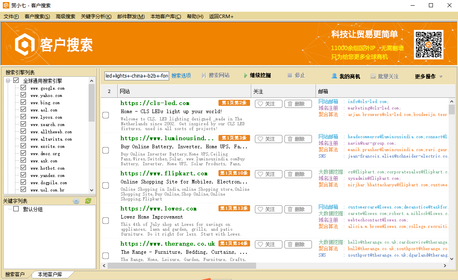Uncheck www.bing.com search engine
The width and height of the screenshot is (458, 280).
click(23, 102)
